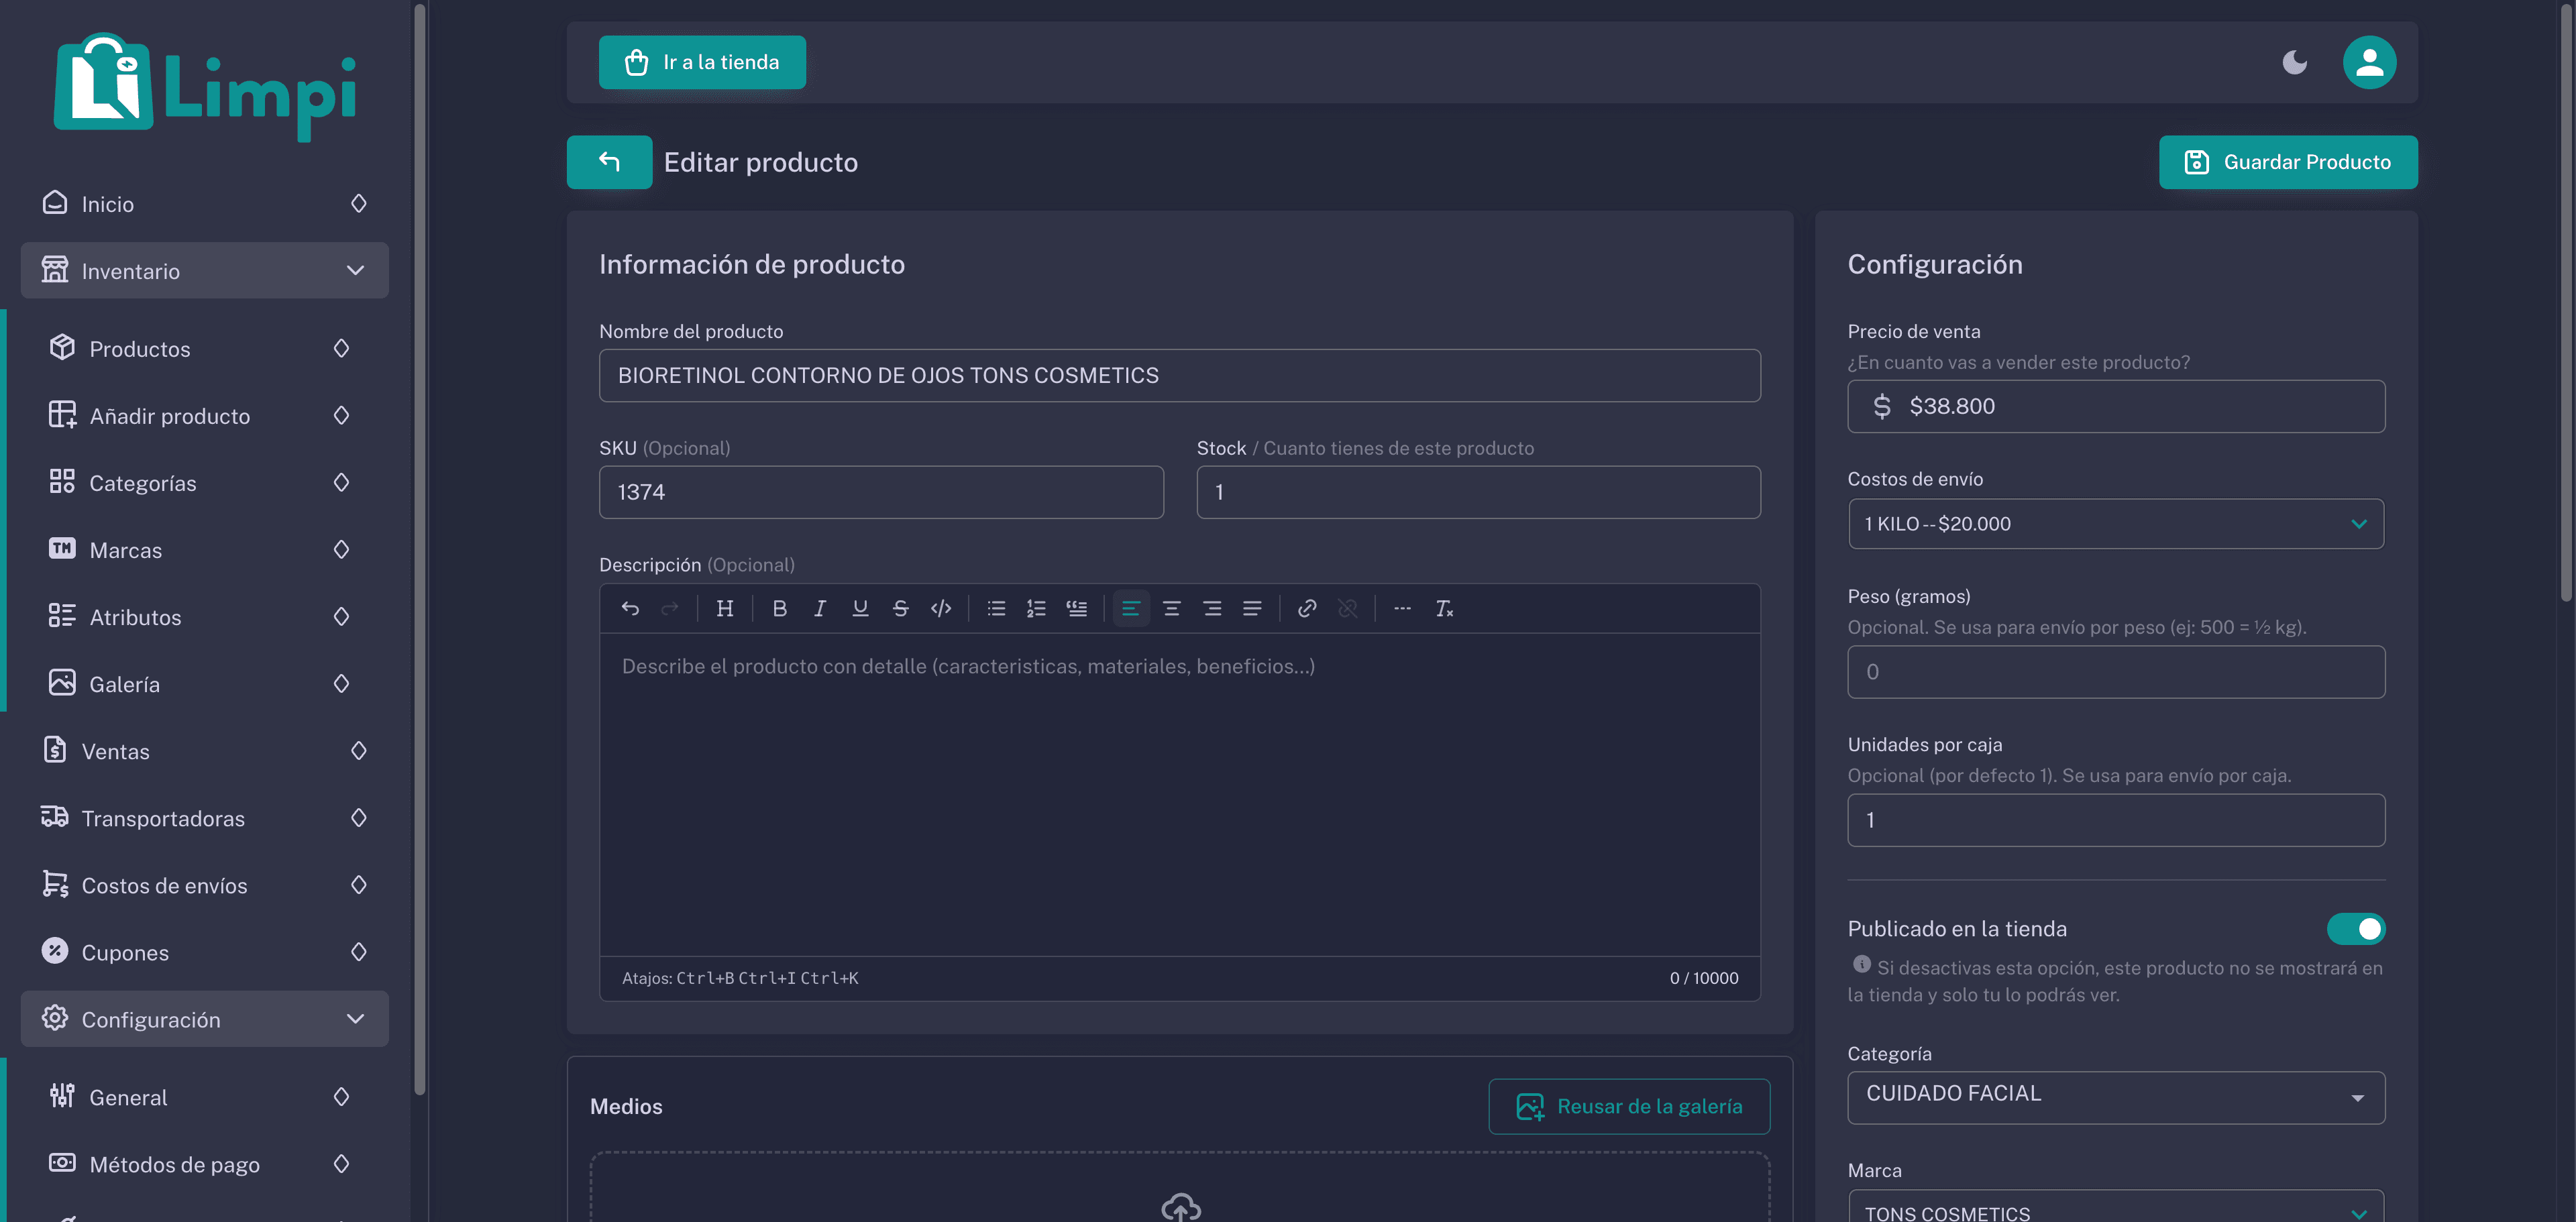
Task: Click the Unidades por caja field
Action: tap(2116, 820)
